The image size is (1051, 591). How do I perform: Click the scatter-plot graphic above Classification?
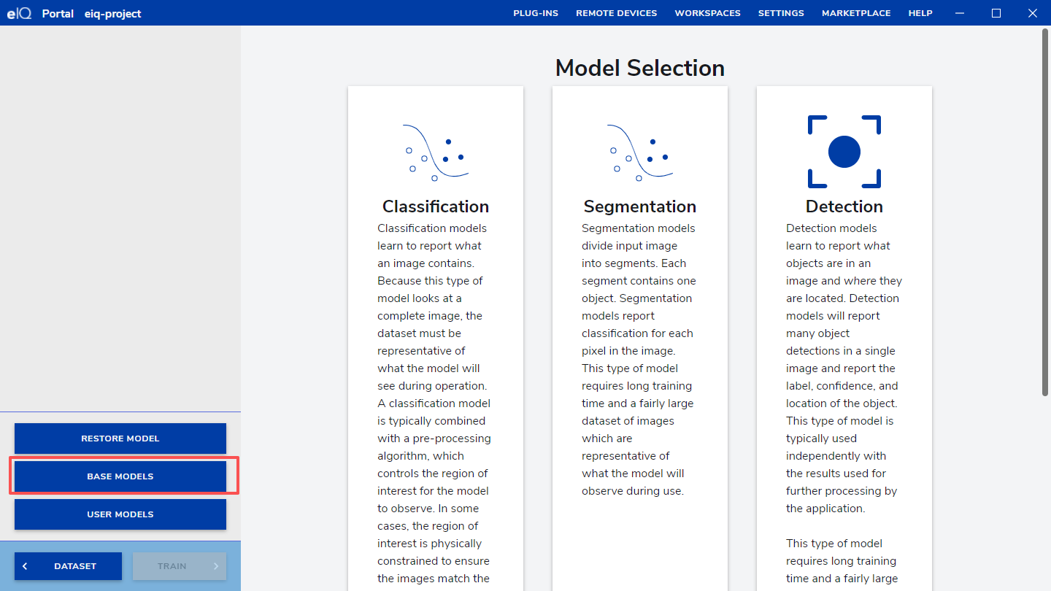436,152
